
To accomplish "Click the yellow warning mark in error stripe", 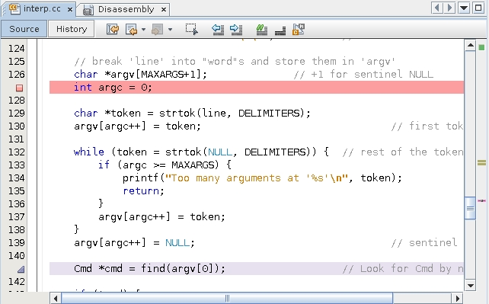I will click(481, 162).
